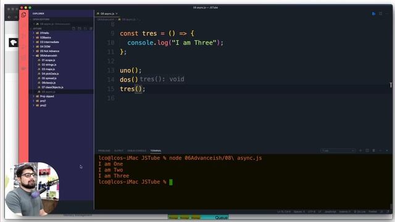Image resolution: width=395 pixels, height=222 pixels.
Task: Click the Prettier status bar item
Action: tap(373, 212)
